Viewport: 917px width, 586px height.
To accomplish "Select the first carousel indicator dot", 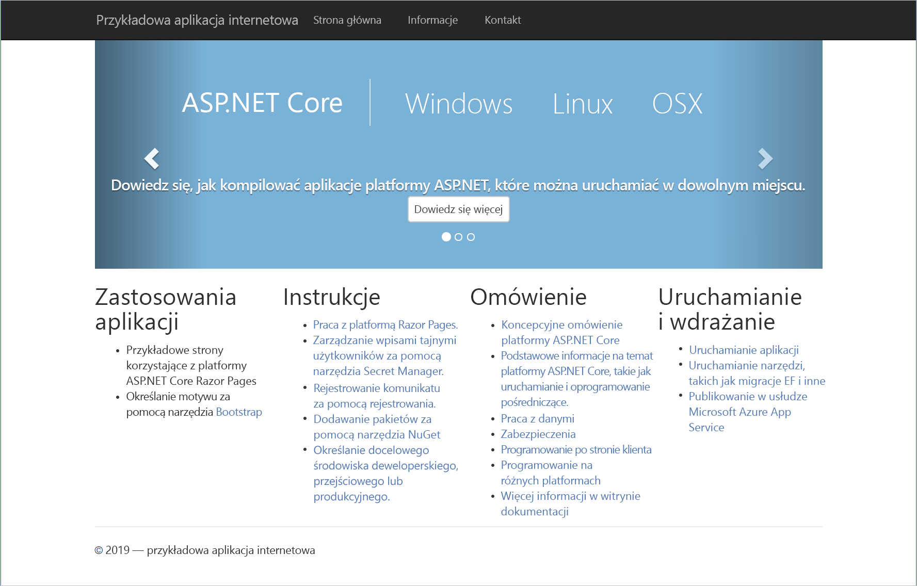I will [446, 237].
